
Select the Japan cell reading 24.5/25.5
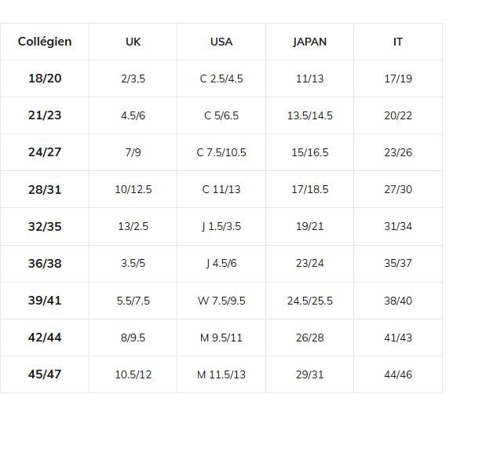pos(309,301)
